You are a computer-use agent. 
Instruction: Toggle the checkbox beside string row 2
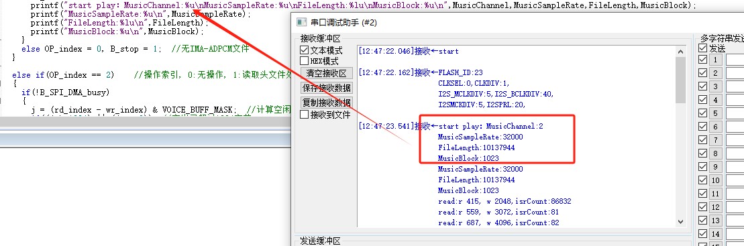click(x=702, y=73)
